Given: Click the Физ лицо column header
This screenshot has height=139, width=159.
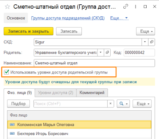Looking at the screenshot, I should [79, 115].
